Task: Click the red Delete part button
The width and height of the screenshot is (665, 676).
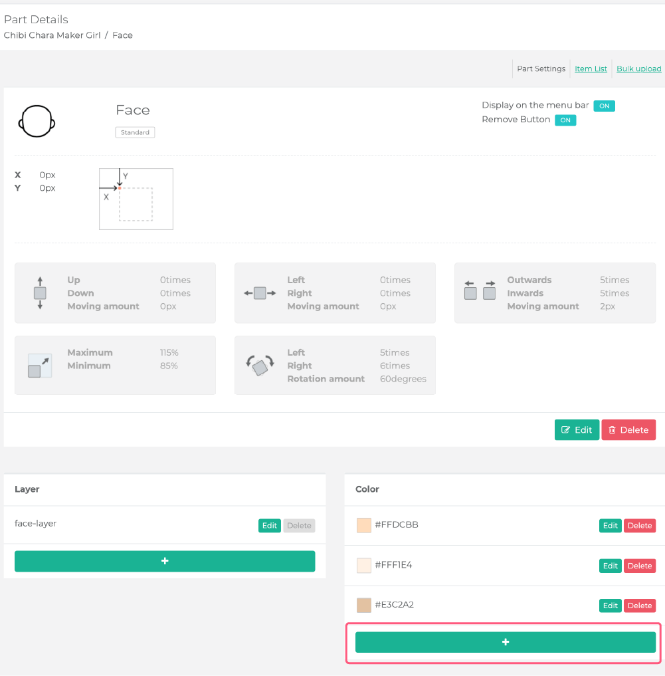Action: coord(628,430)
